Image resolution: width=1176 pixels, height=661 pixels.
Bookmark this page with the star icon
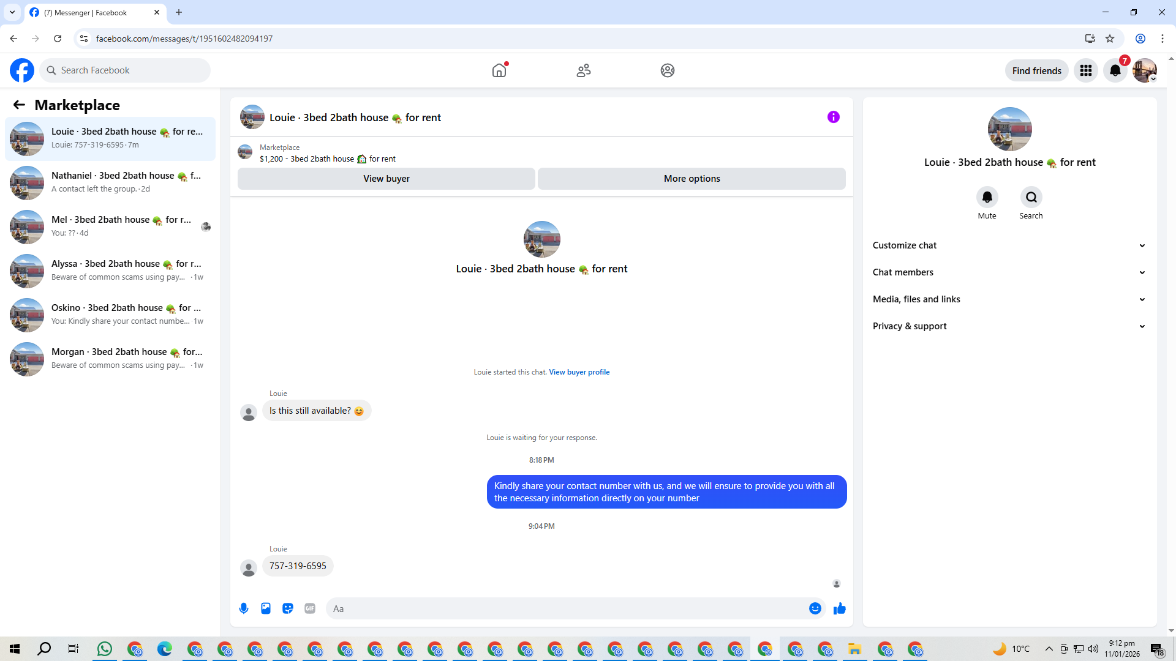(1110, 39)
